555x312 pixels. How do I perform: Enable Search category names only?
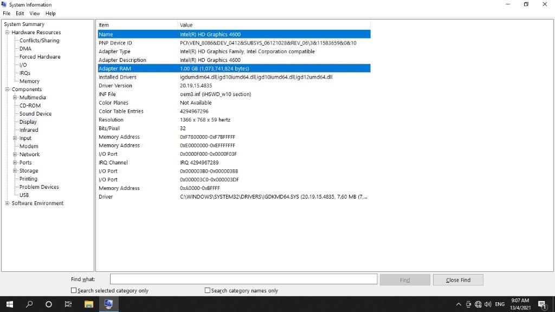[208, 290]
